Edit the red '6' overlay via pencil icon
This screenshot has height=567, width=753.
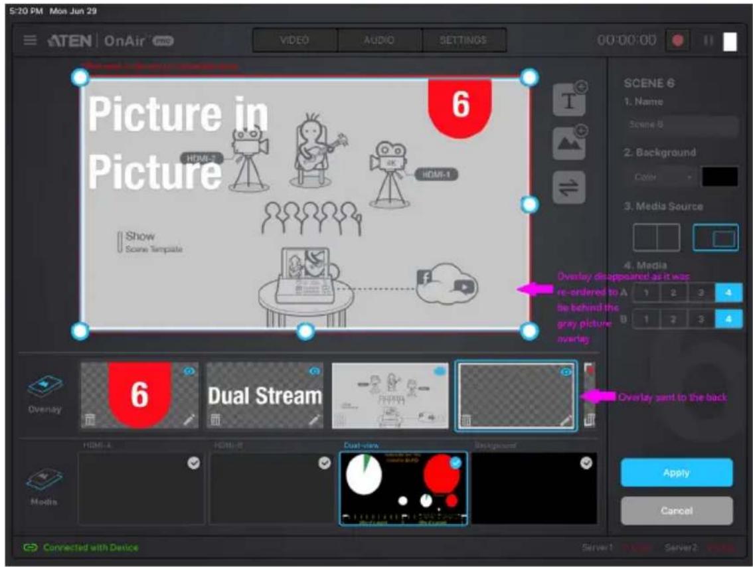coord(190,420)
